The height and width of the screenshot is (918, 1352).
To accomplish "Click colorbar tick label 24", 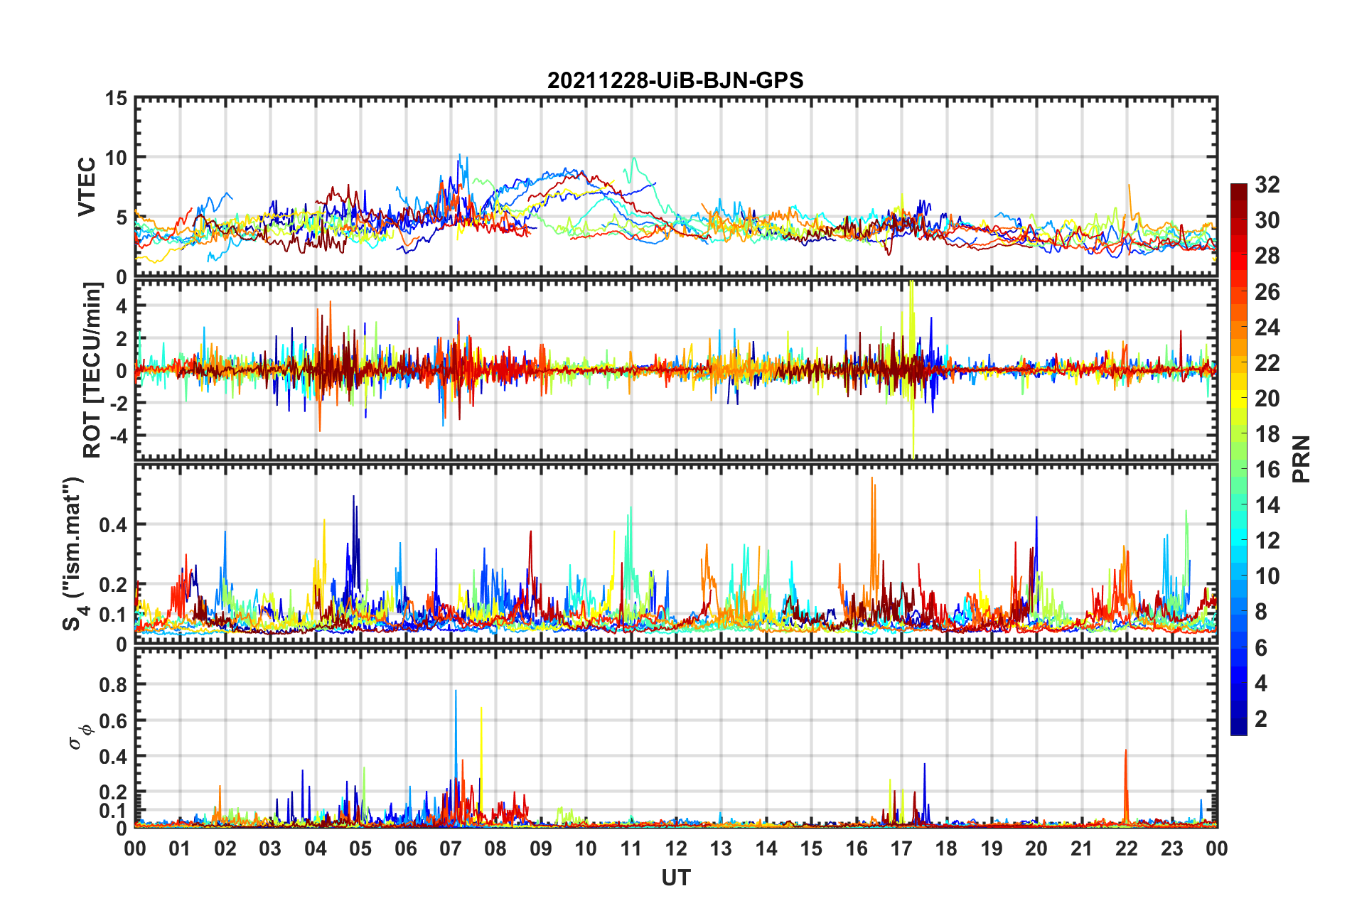I will (1267, 328).
